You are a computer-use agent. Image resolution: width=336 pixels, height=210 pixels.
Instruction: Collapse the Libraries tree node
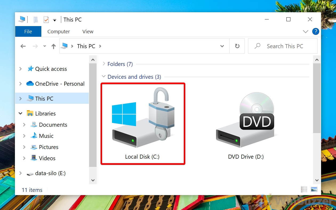[21, 114]
